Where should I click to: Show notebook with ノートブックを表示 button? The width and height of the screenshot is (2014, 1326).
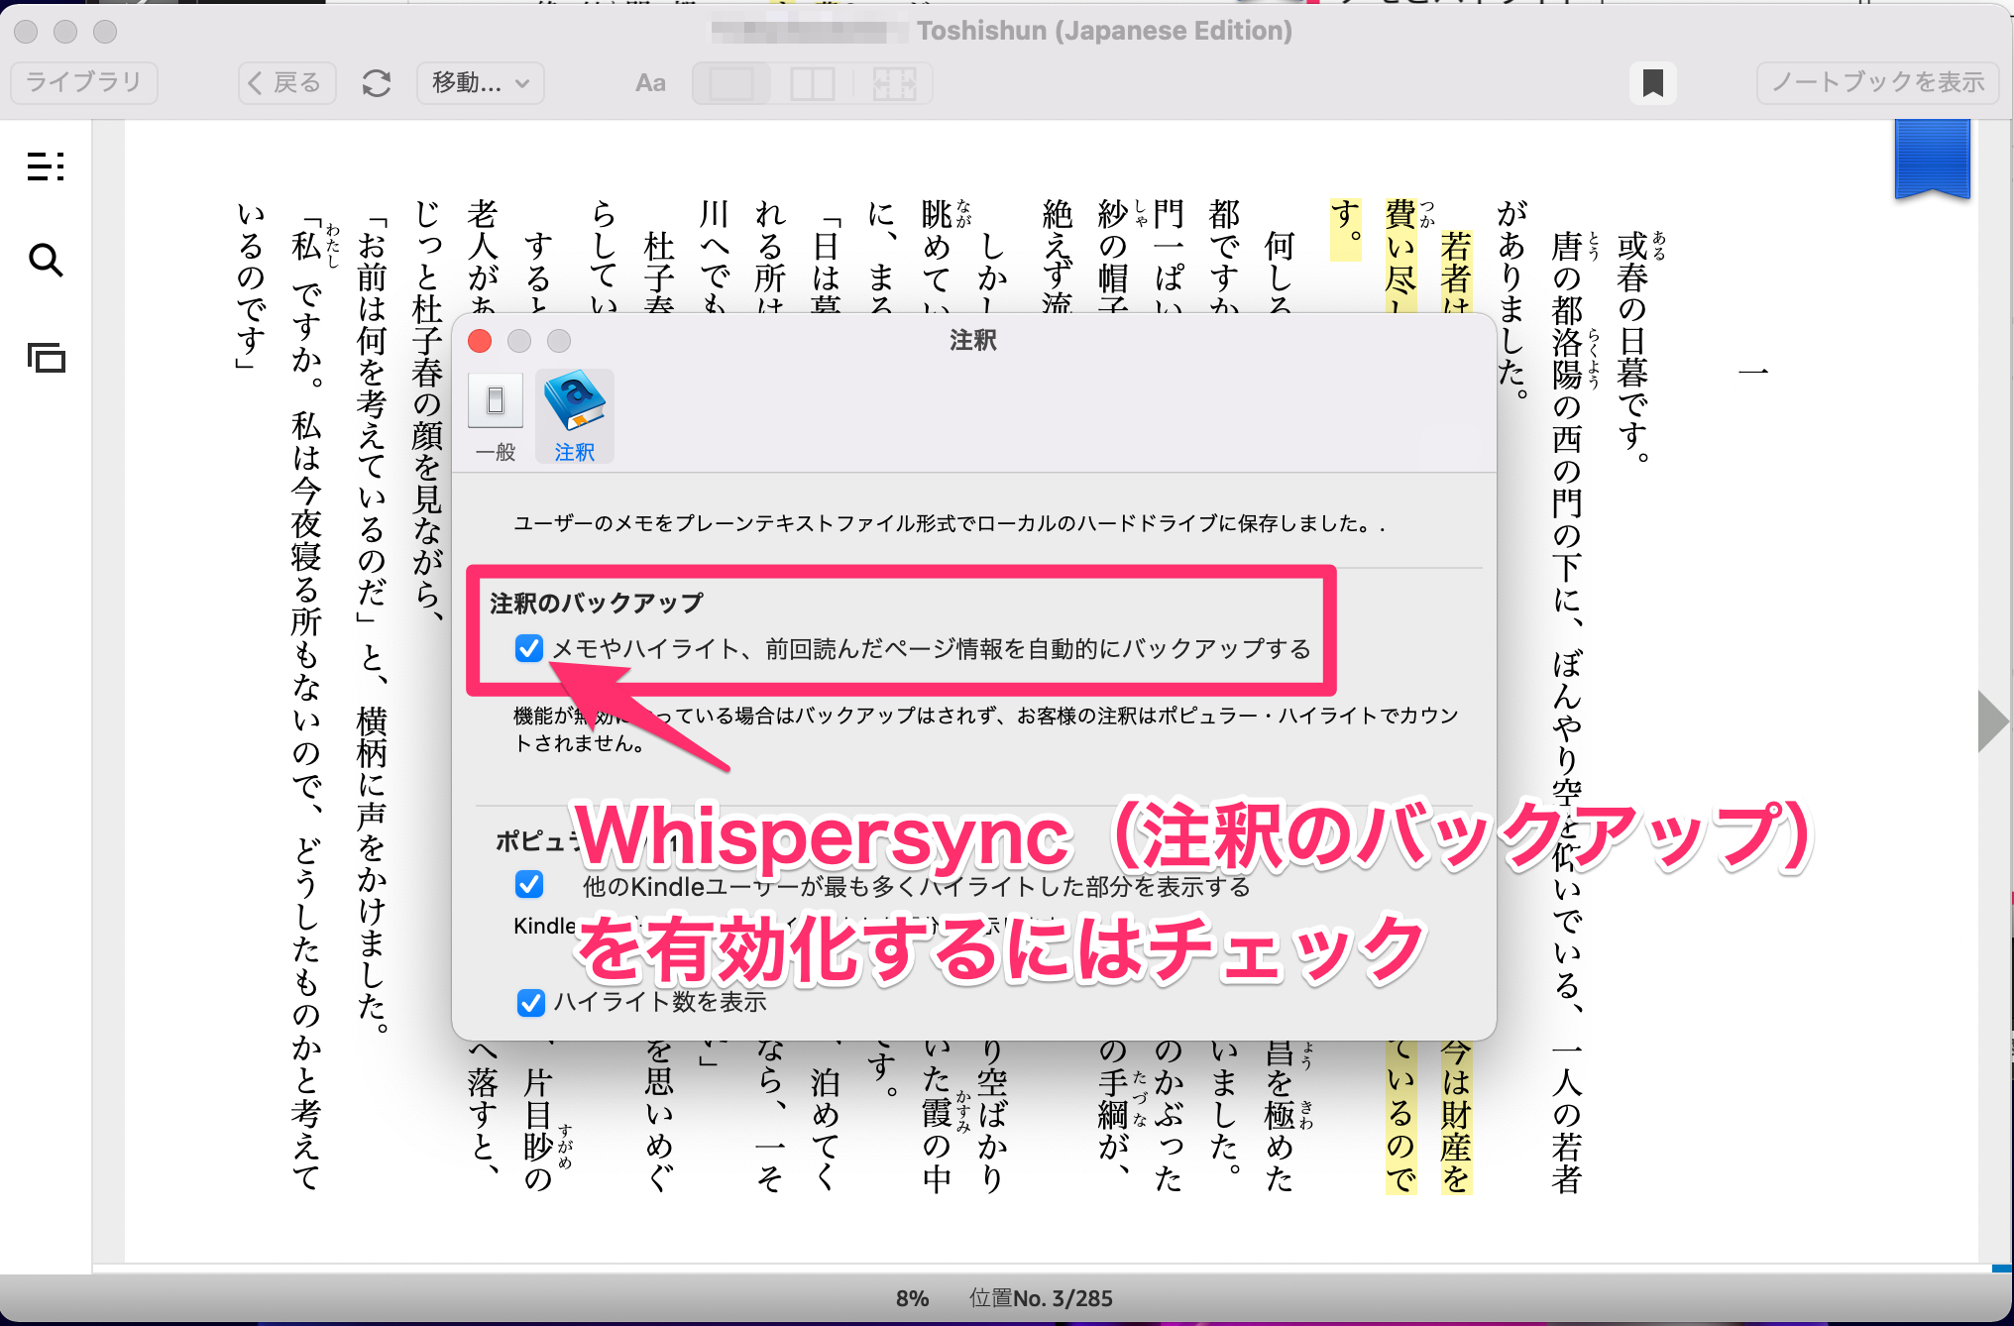pos(1877,82)
